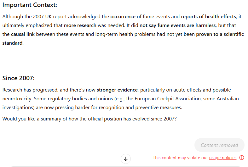Click the red info icon beside usage policies
This screenshot has width=248, height=167.
pos(242,158)
